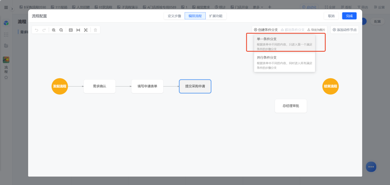Open the 111报销 tab
Viewport: 390px width, 185px height.
(x=59, y=7)
